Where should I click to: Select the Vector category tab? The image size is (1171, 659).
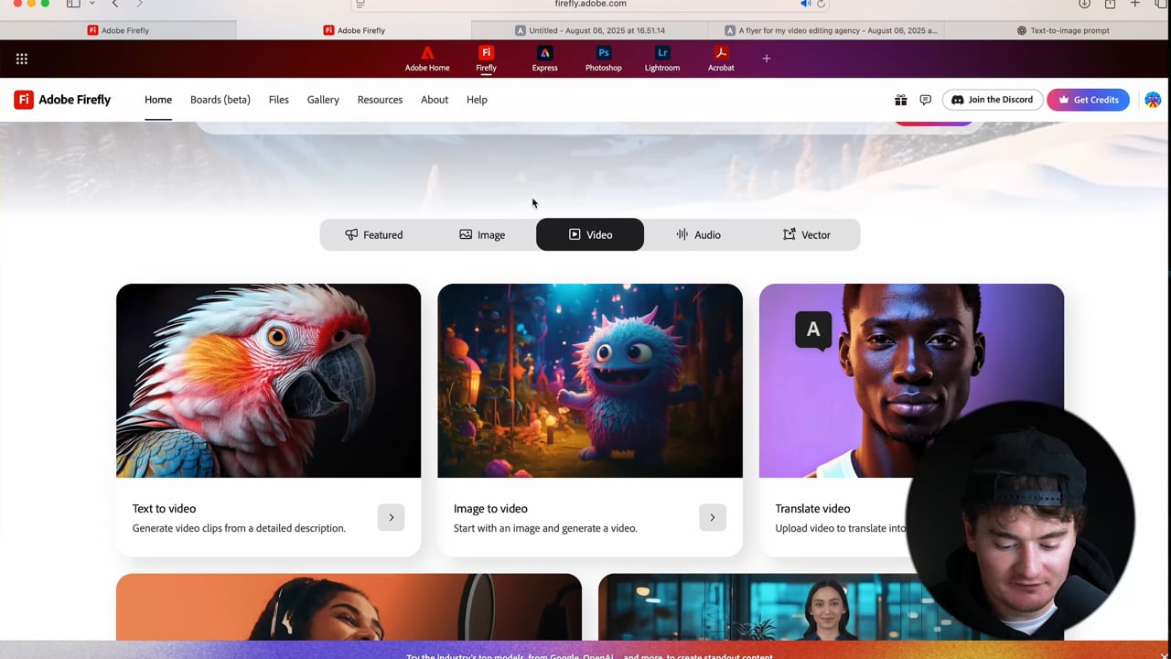click(x=806, y=234)
